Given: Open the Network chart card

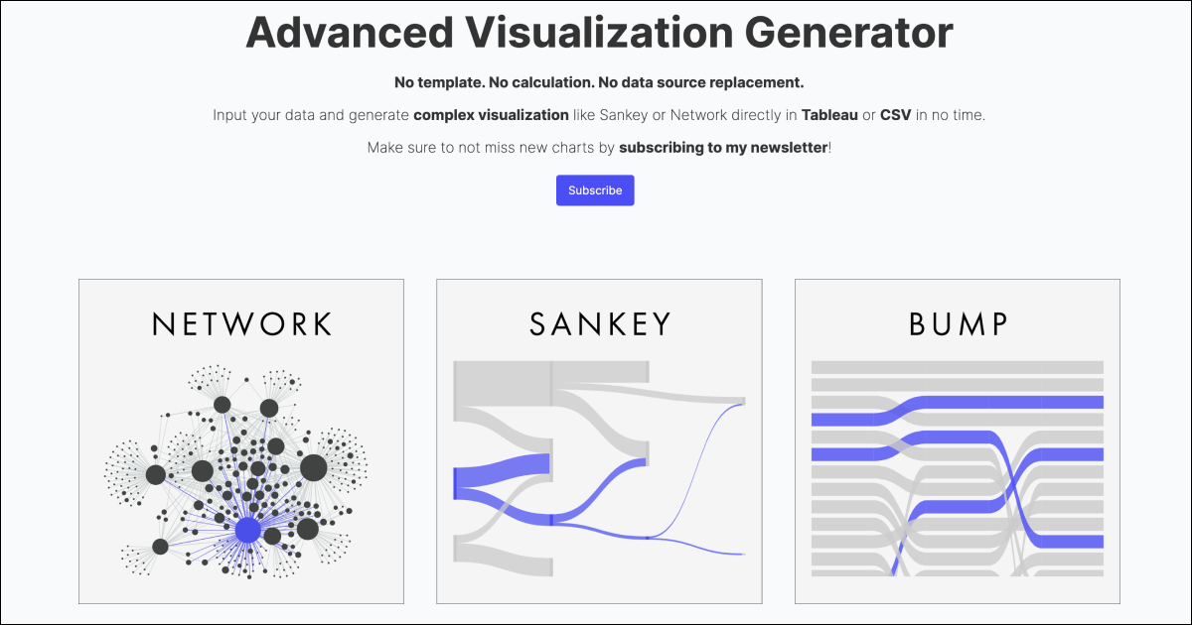Looking at the screenshot, I should 241,441.
